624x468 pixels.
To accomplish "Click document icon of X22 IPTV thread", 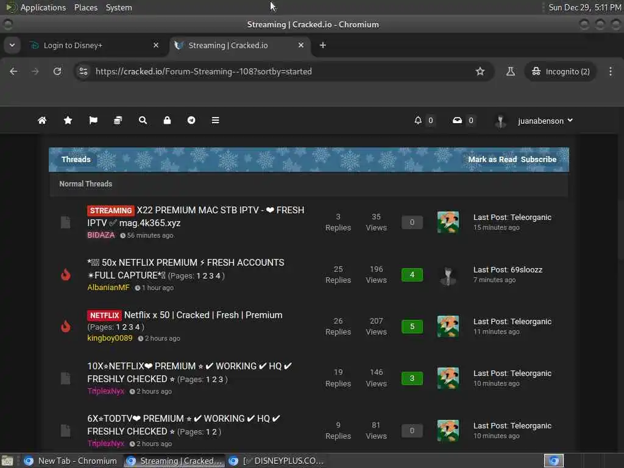I will point(66,222).
